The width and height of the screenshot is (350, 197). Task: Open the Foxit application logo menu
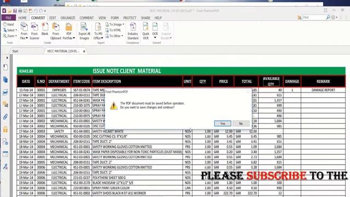[x=4, y=11]
